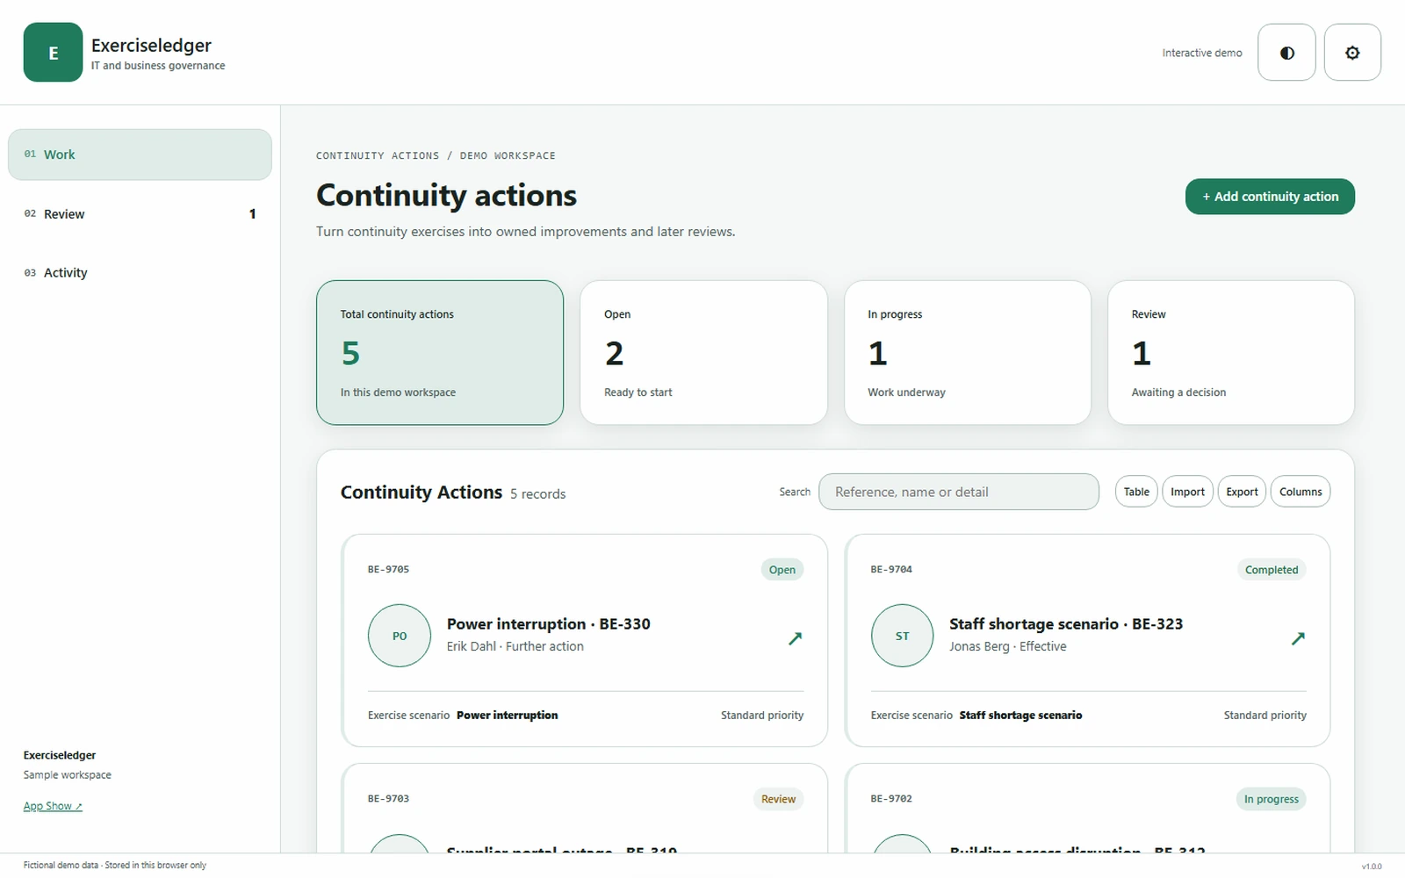Click the In progress badge on BE-9702

pos(1271,799)
